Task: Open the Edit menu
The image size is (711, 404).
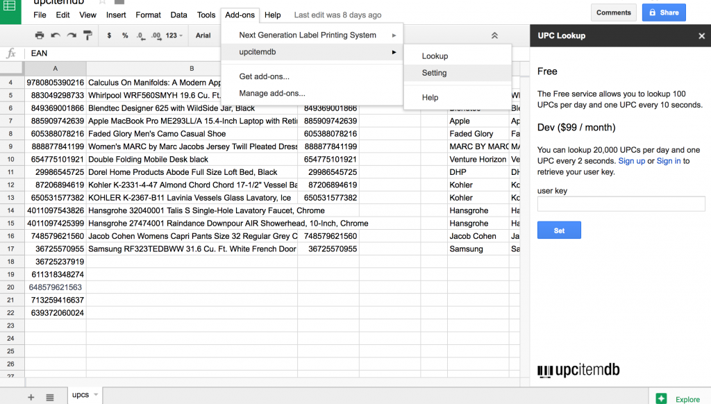Action: pos(62,15)
